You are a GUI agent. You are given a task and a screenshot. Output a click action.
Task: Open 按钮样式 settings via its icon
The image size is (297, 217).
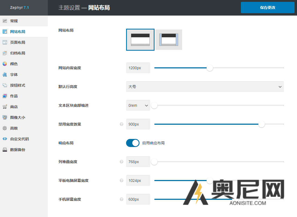click(5, 85)
